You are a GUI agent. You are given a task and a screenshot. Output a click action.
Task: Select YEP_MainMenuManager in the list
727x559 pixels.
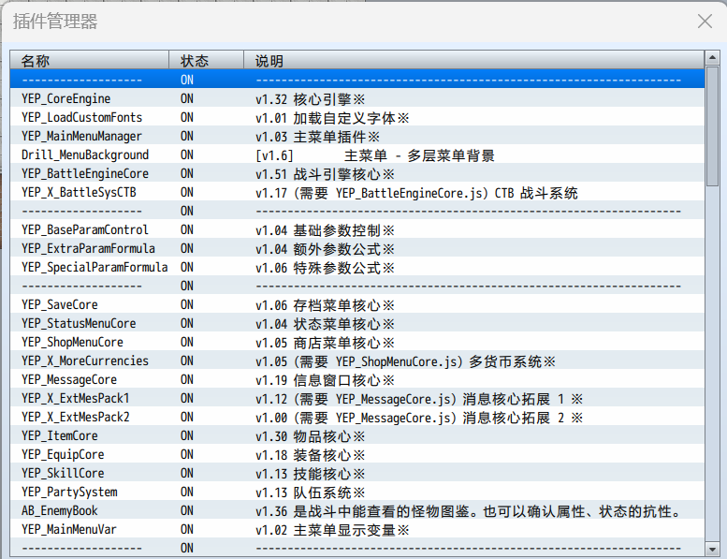357,136
